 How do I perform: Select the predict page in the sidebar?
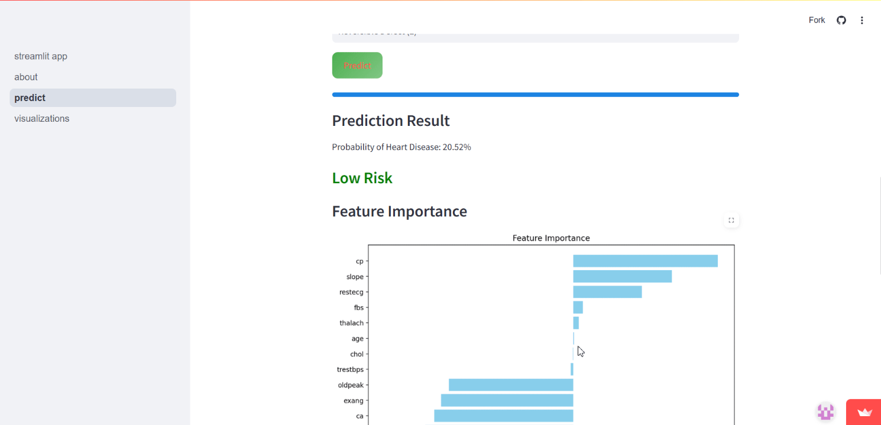tap(93, 98)
